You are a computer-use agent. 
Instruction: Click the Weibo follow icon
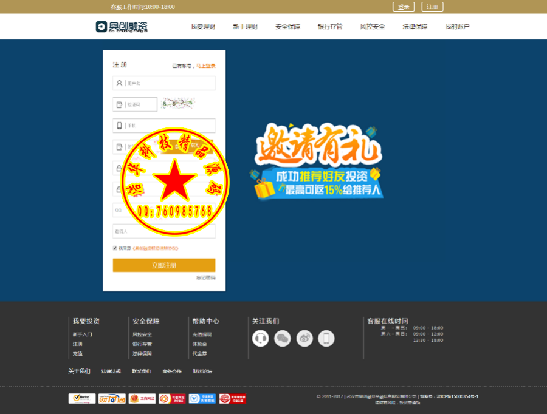(x=304, y=338)
